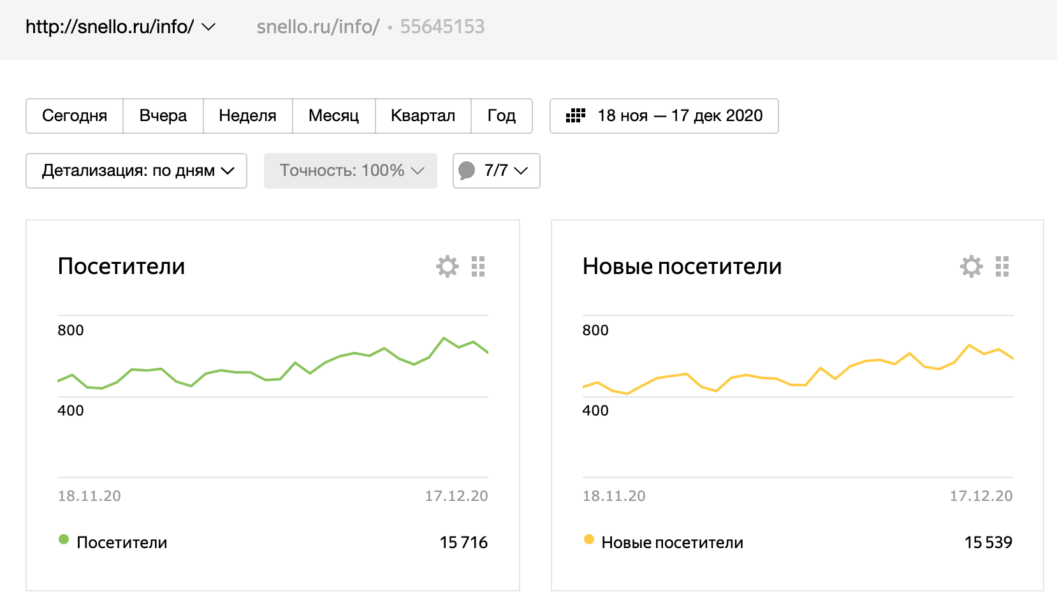Click the speech bubble annotations icon
1057x608 pixels.
pyautogui.click(x=467, y=171)
